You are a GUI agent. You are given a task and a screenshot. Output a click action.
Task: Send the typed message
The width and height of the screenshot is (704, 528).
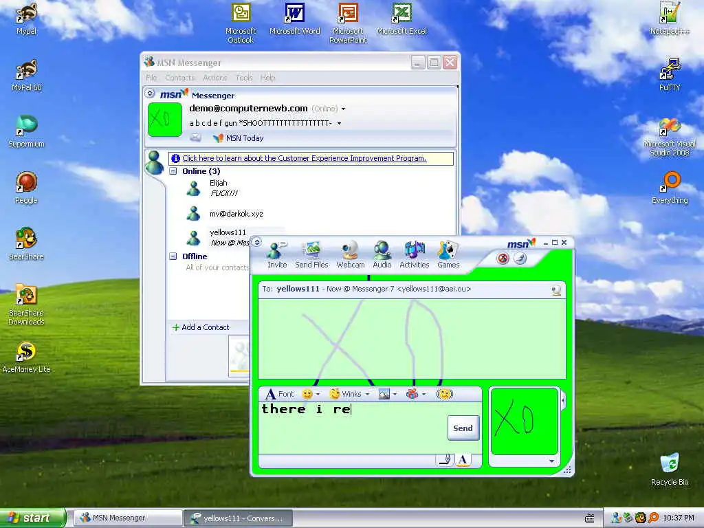coord(463,428)
